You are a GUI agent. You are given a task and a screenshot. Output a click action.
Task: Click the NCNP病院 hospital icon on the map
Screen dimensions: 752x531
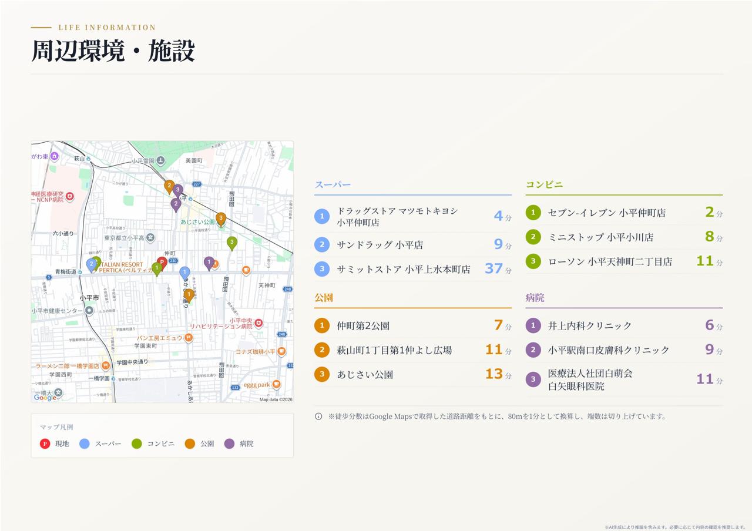click(x=70, y=196)
